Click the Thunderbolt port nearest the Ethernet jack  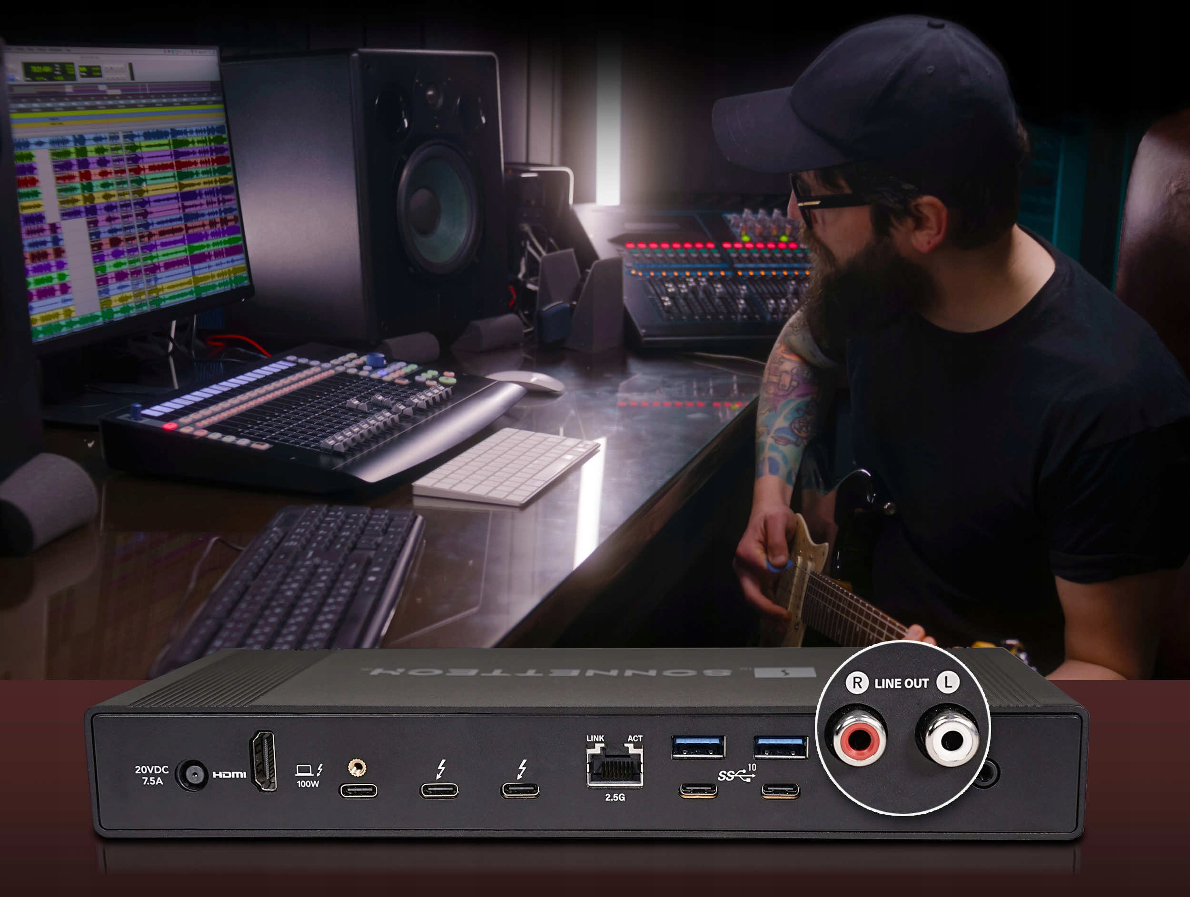coord(520,790)
